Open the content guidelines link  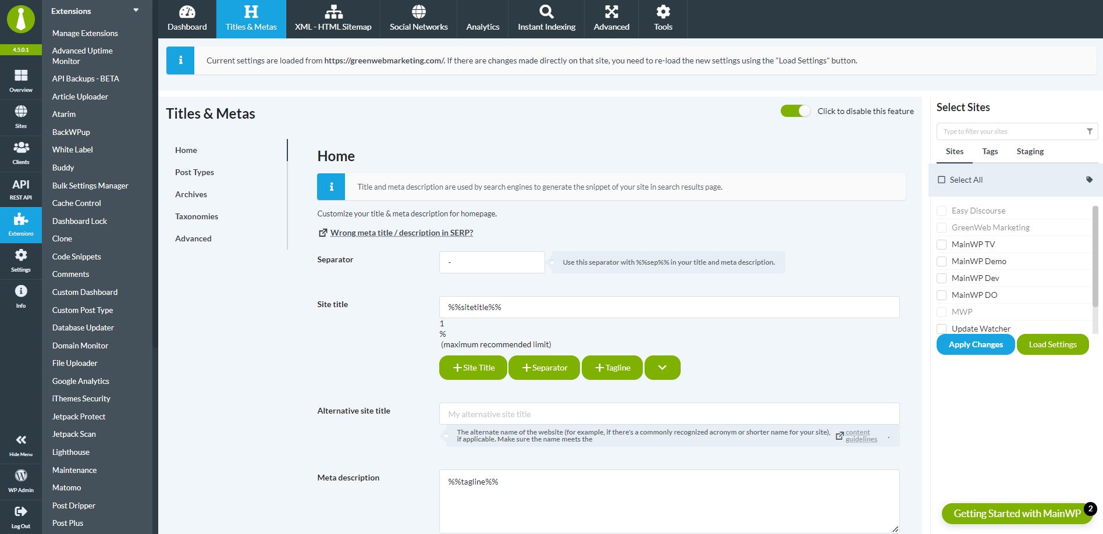click(861, 436)
